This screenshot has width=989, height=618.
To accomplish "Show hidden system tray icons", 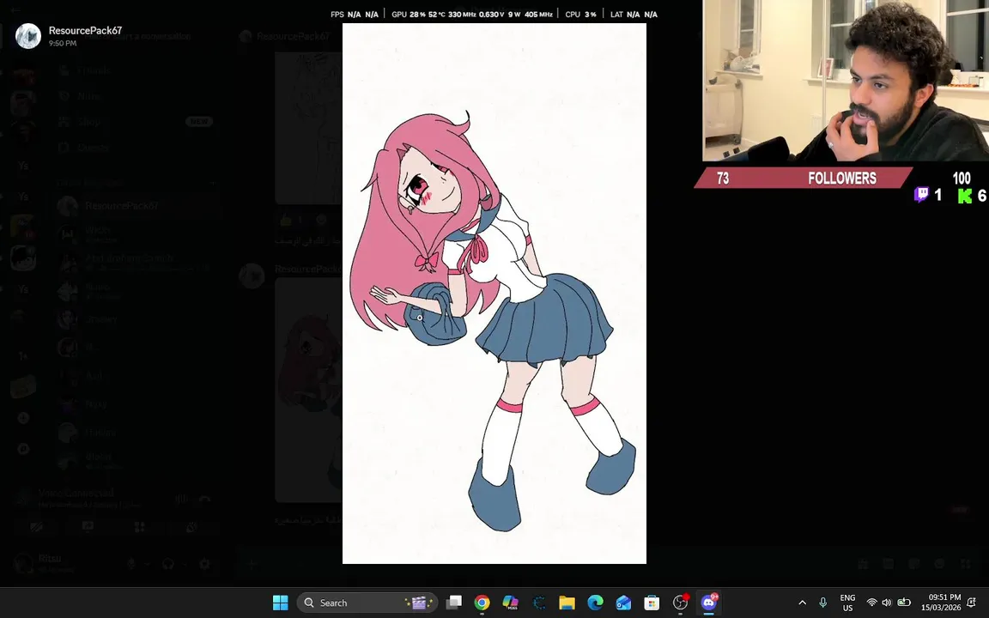I will click(x=803, y=603).
